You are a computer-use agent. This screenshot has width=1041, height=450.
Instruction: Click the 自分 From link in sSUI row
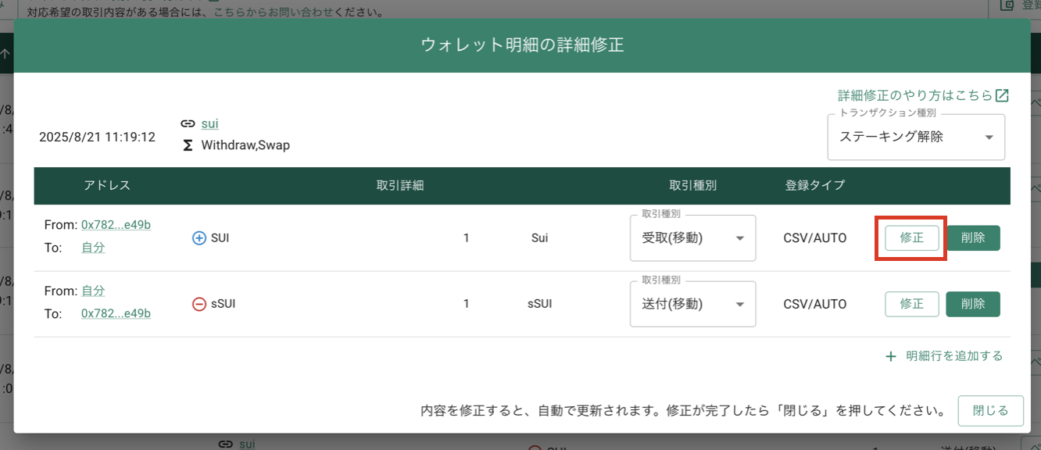93,291
